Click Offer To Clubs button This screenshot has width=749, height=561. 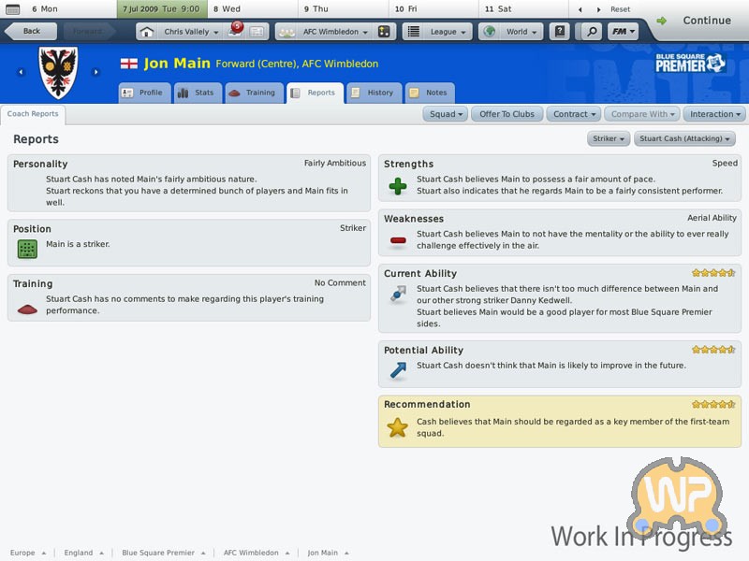(x=507, y=114)
